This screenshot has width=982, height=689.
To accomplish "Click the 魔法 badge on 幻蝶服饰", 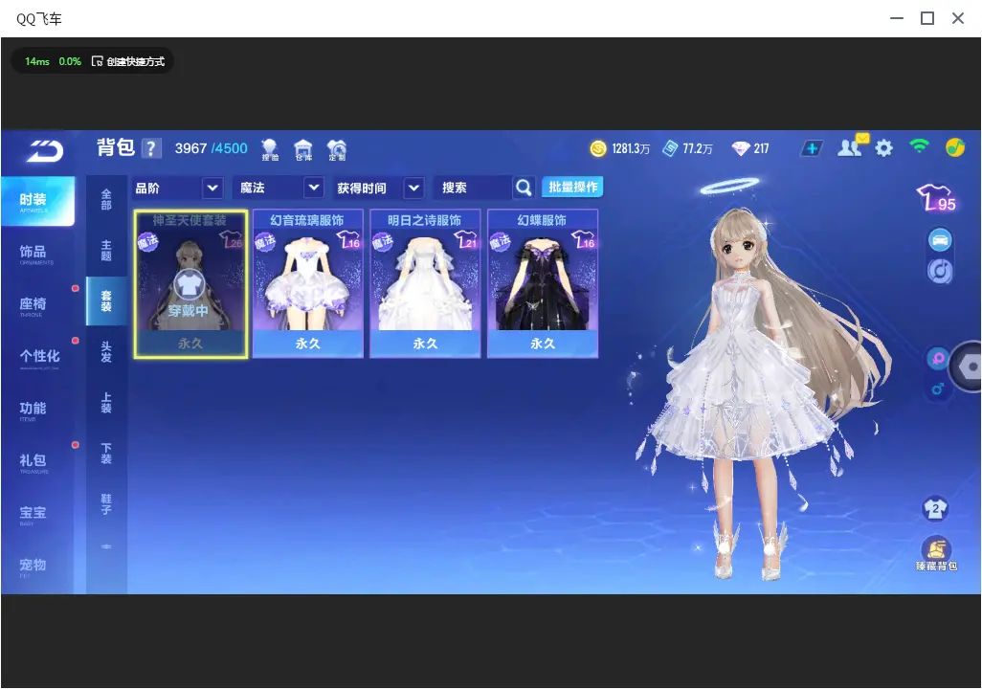I will [x=500, y=242].
